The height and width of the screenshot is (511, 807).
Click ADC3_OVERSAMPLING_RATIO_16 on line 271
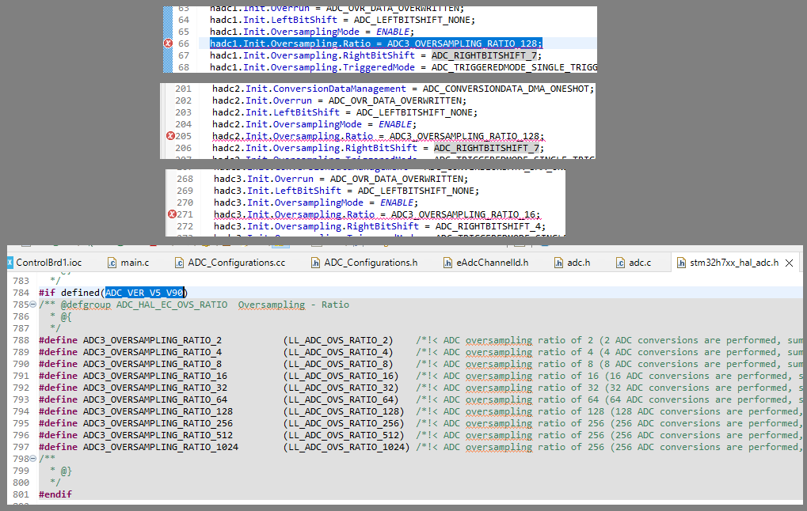point(463,214)
